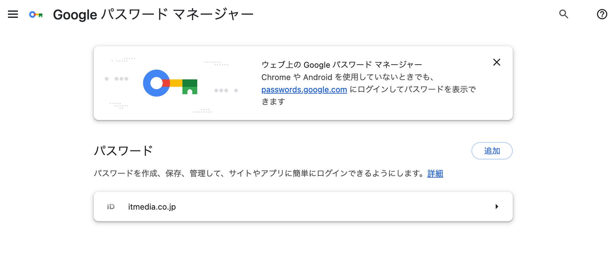The width and height of the screenshot is (612, 253).
Task: Expand itmedia.co.jp using its right arrow
Action: tap(497, 206)
